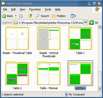Click the grayed Forward arrow icon
This screenshot has height=98, width=103.
pos(21,16)
